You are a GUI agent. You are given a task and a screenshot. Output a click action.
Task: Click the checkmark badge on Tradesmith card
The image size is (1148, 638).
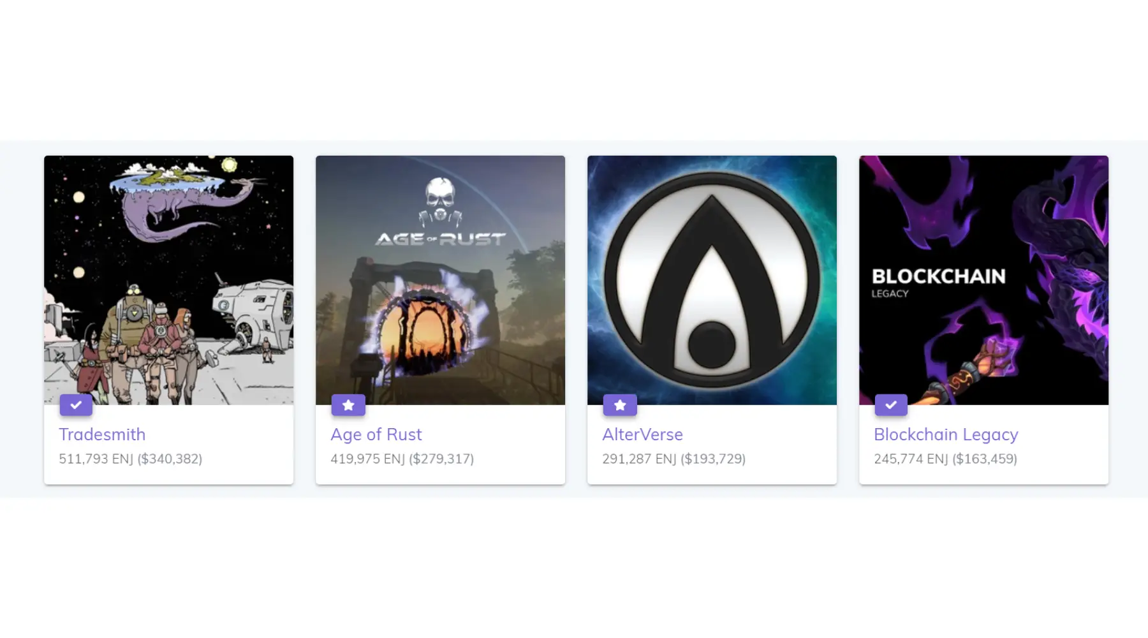coord(76,404)
